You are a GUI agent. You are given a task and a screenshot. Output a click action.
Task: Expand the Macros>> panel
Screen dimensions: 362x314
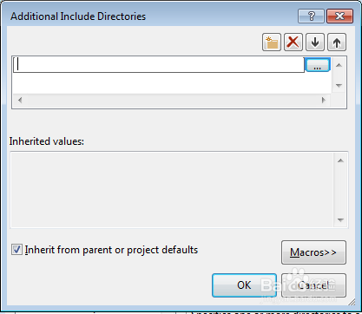tap(313, 252)
